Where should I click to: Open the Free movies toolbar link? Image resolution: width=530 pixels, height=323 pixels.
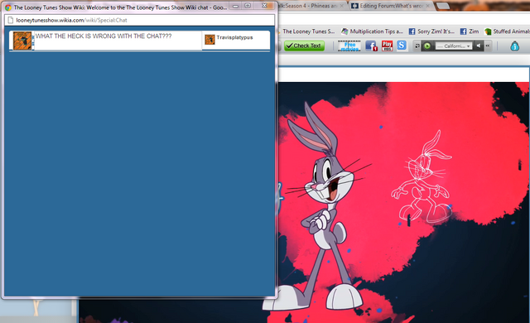pos(349,46)
